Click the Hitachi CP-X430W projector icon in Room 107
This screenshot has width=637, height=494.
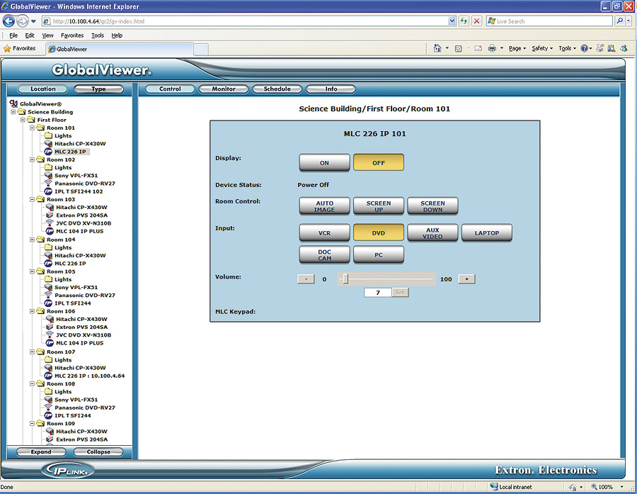(x=48, y=367)
